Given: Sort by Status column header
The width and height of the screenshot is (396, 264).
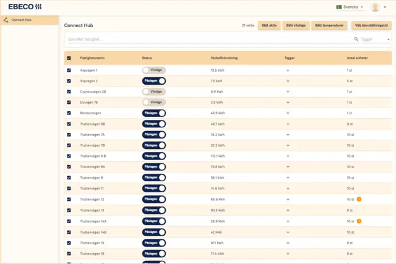Looking at the screenshot, I should 147,58.
